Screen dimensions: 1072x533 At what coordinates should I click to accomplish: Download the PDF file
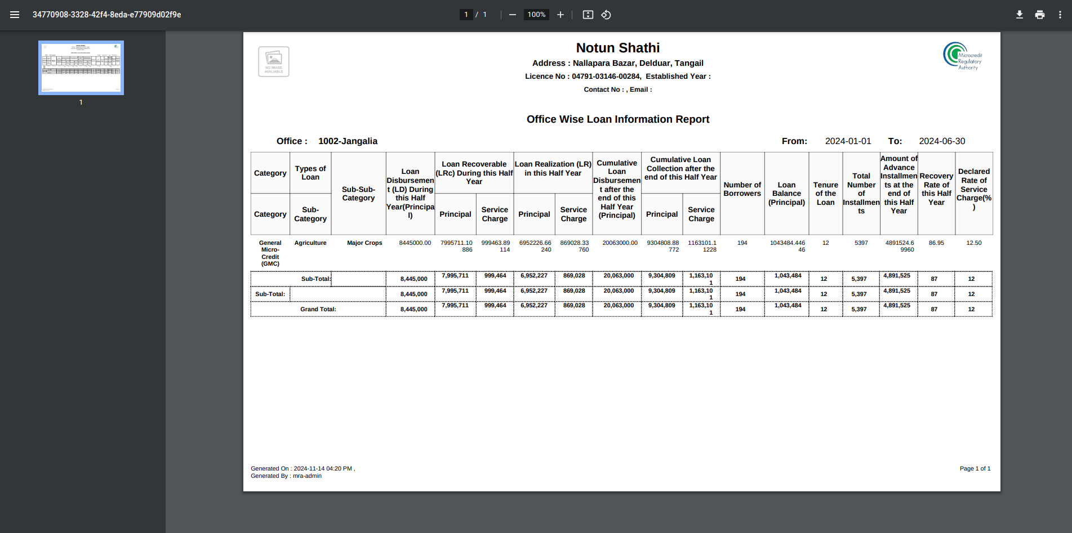coord(1020,15)
